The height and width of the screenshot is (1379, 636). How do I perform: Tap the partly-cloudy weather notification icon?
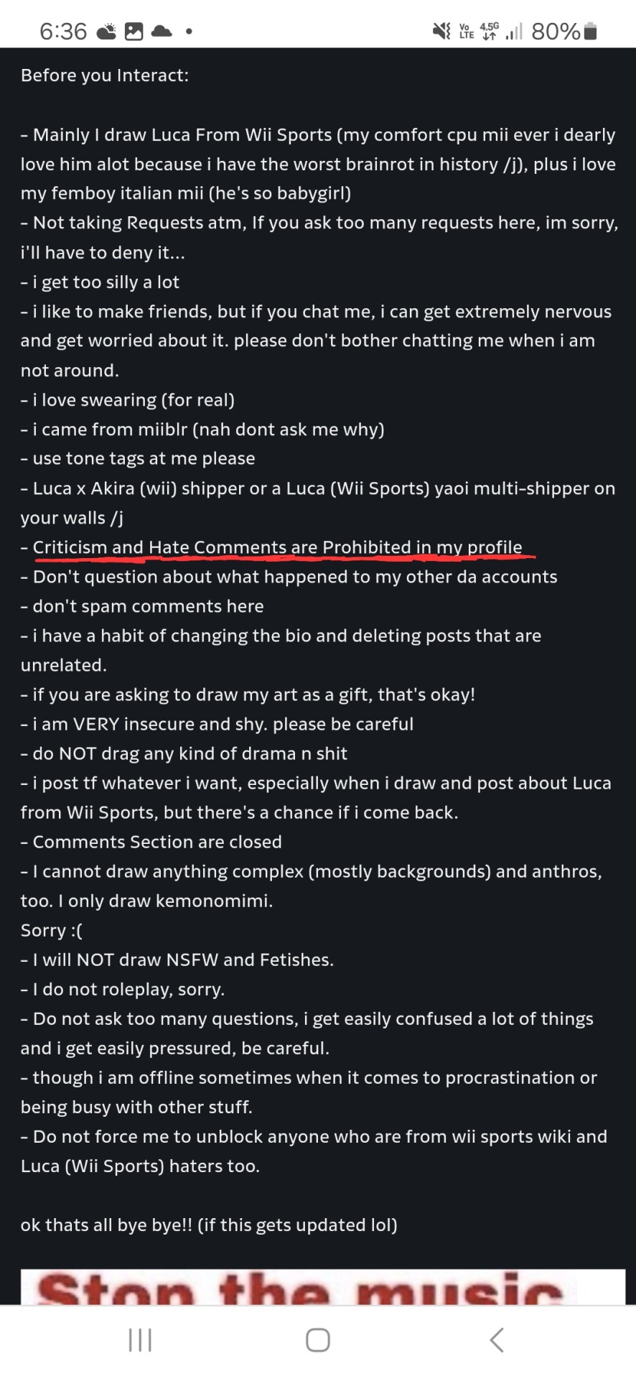pos(106,32)
